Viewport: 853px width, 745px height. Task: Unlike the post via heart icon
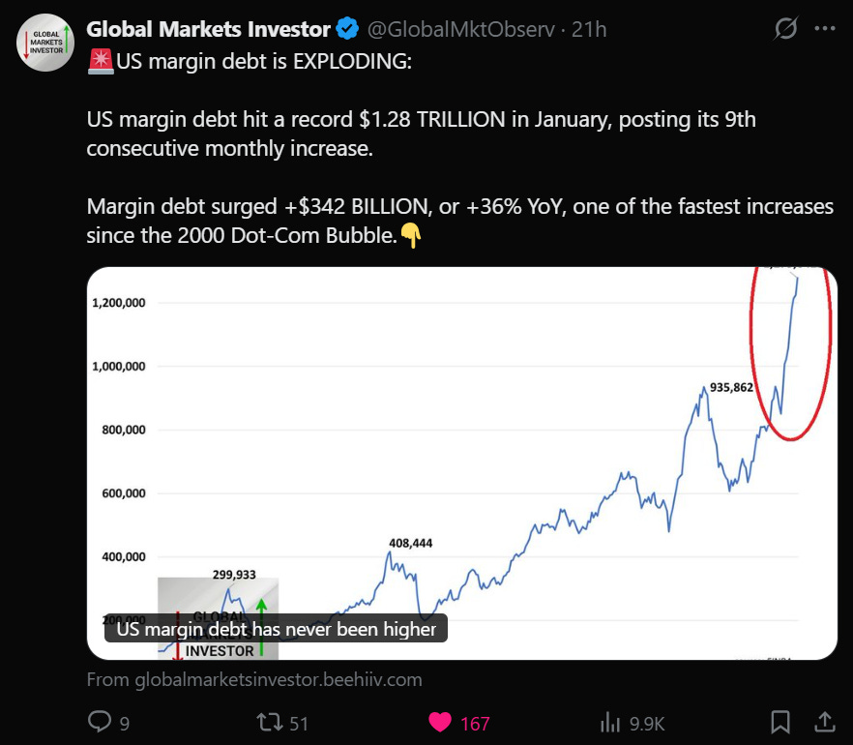pyautogui.click(x=439, y=722)
